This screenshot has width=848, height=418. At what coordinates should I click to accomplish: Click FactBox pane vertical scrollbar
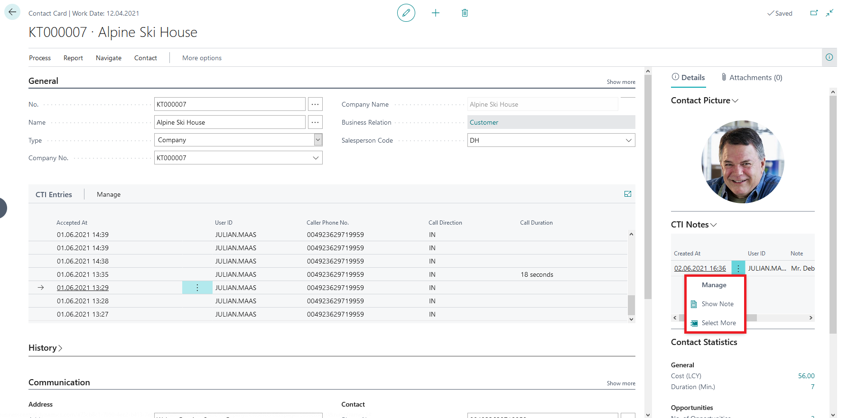(833, 215)
